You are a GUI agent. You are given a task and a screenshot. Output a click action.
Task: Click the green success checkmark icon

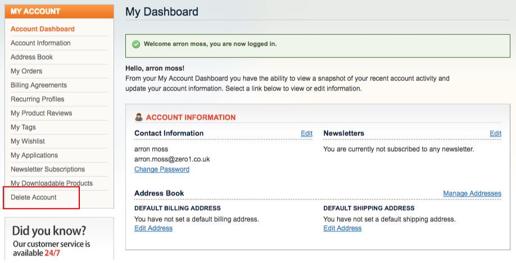[136, 44]
